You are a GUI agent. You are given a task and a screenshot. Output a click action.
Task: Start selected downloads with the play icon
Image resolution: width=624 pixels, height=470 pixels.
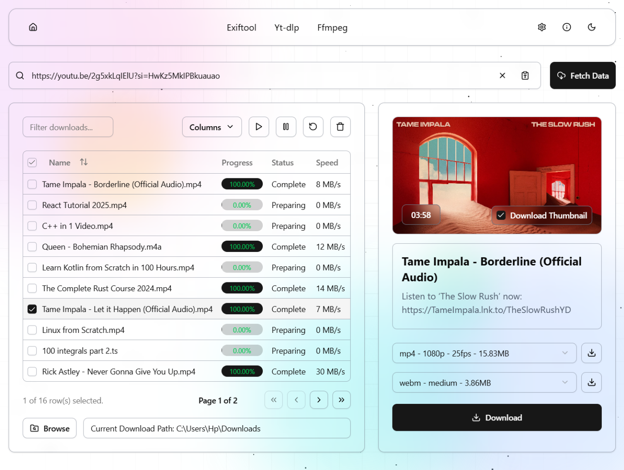tap(259, 127)
